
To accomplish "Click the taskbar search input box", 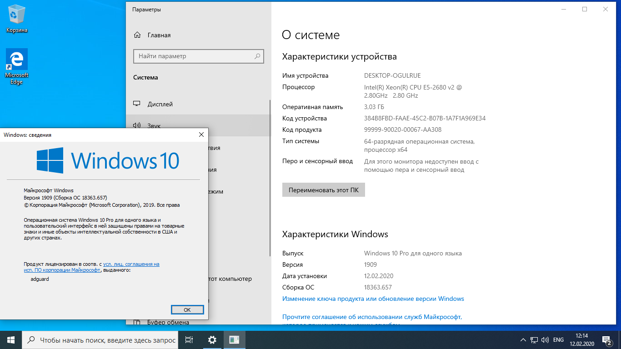I will 100,340.
